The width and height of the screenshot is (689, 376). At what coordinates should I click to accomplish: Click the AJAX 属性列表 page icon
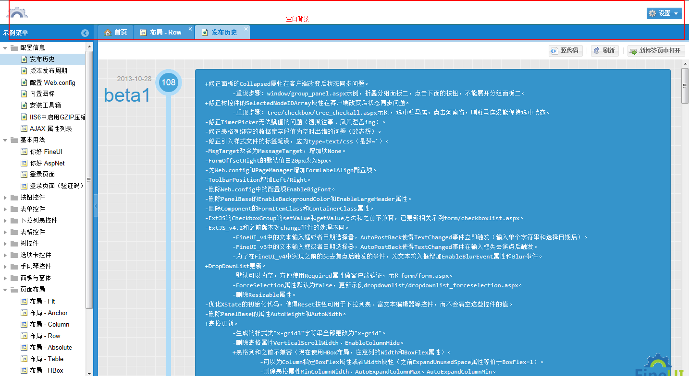24,128
